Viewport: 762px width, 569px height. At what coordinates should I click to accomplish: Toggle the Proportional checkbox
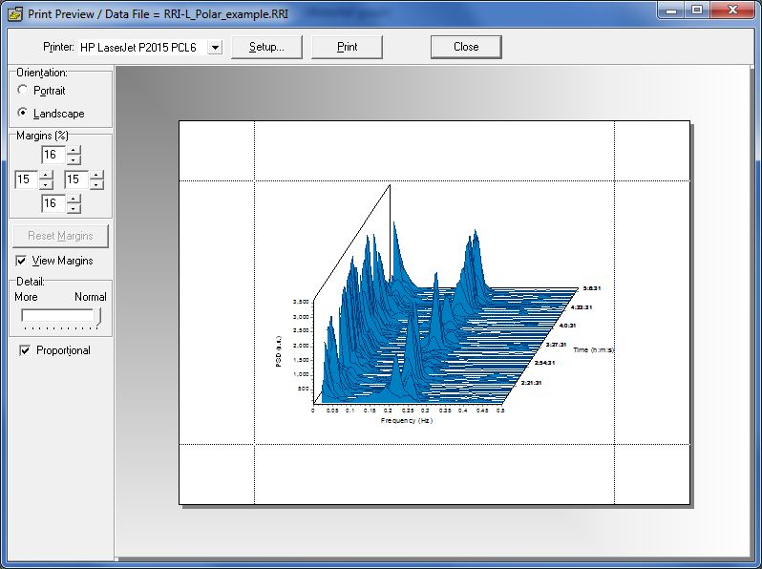click(x=25, y=350)
